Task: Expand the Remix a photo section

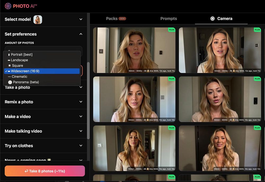Action: pyautogui.click(x=44, y=102)
